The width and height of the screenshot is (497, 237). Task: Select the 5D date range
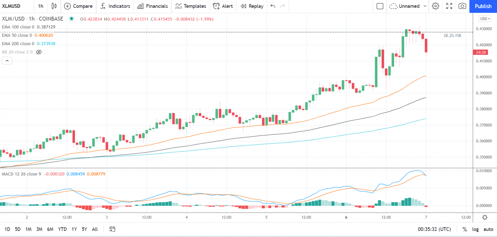point(18,229)
